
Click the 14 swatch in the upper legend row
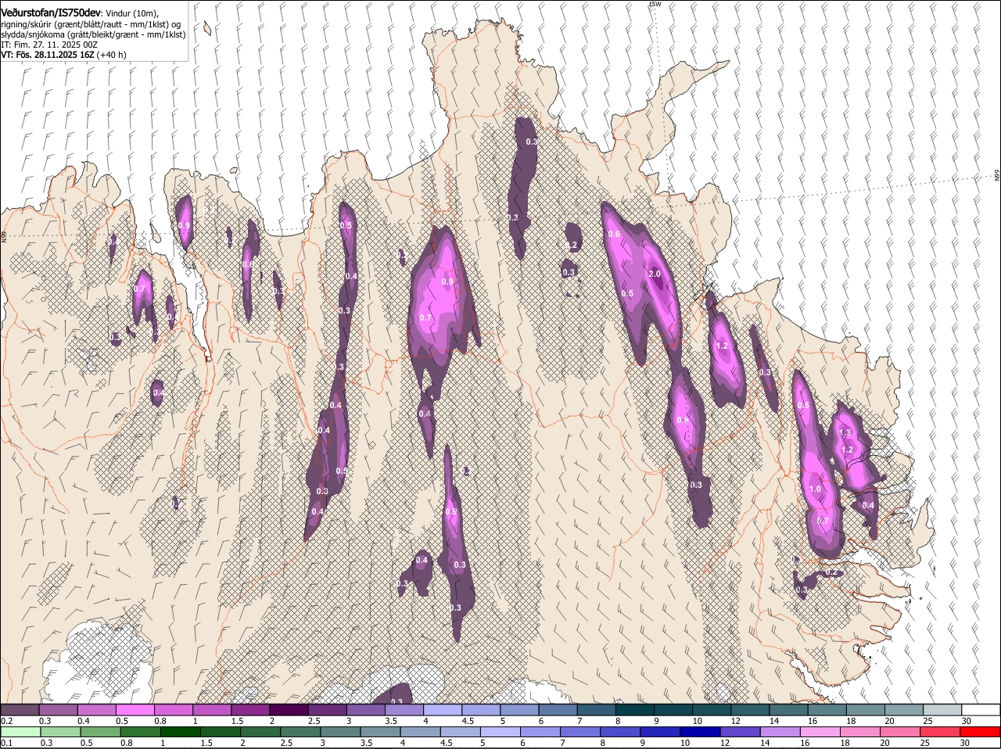click(x=788, y=710)
